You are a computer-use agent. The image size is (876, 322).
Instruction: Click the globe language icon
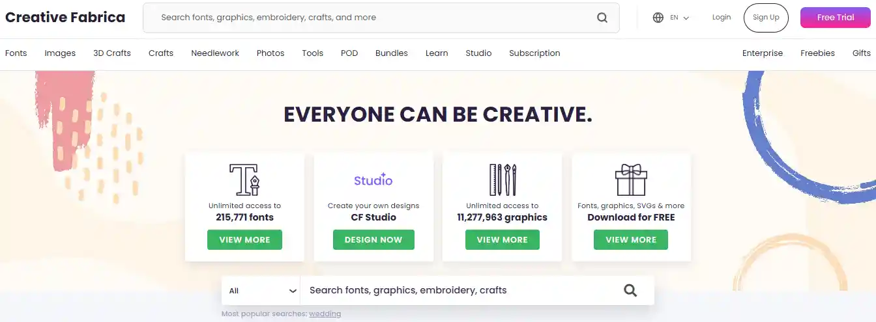click(658, 18)
